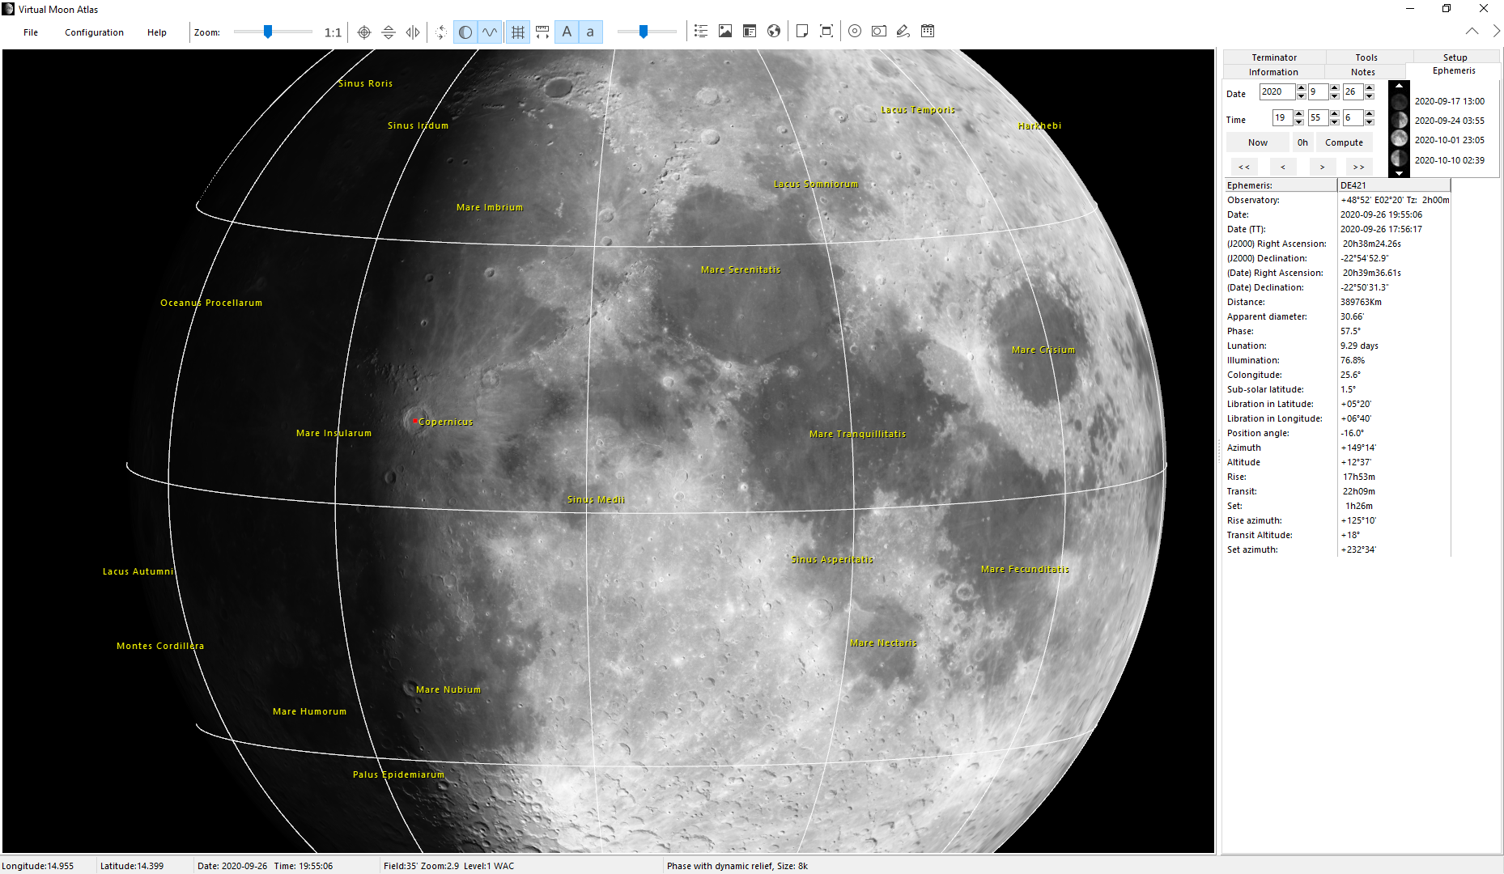Screen dimensions: 1504x874
Task: Click the eyepiece circle icon
Action: tap(855, 32)
